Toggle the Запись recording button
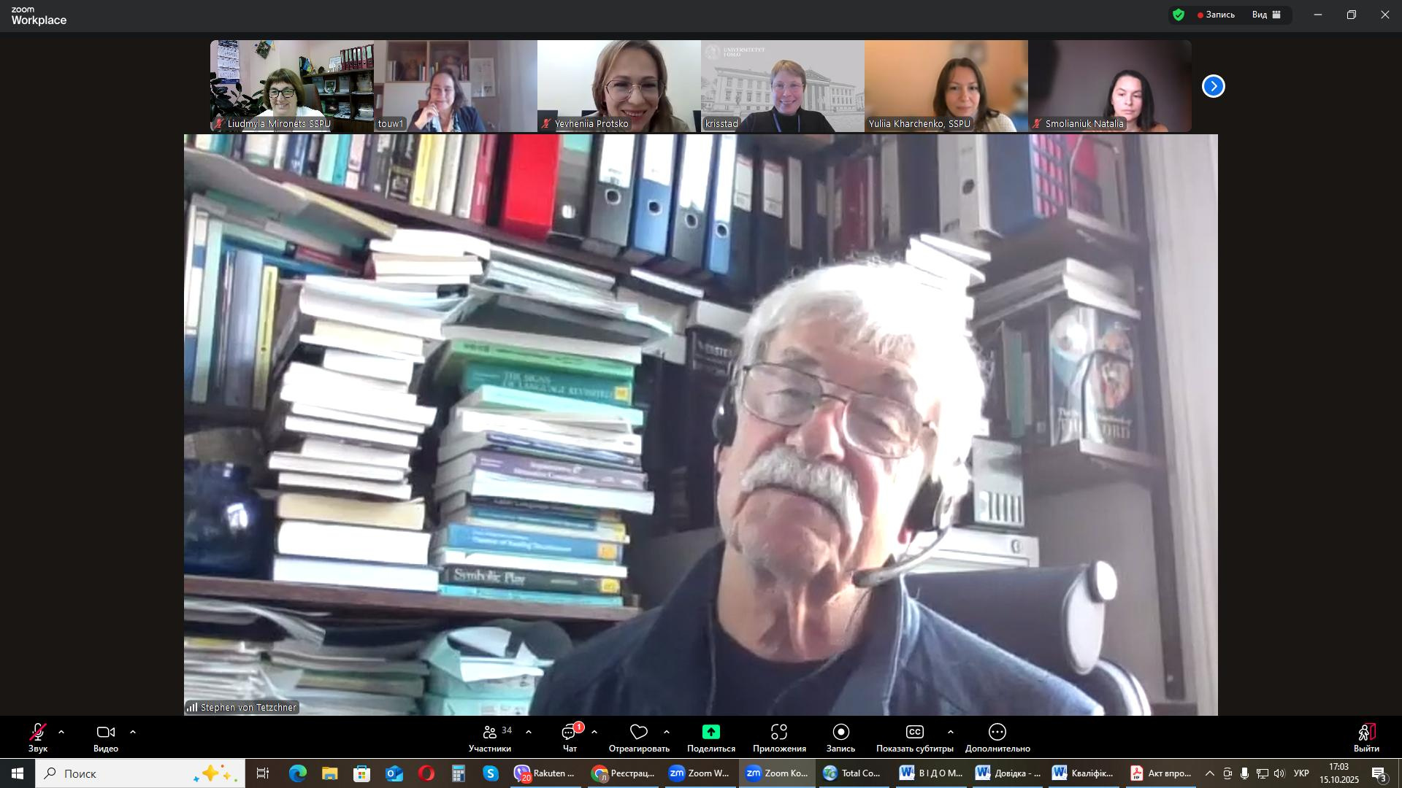Viewport: 1402px width, 788px height. [840, 733]
